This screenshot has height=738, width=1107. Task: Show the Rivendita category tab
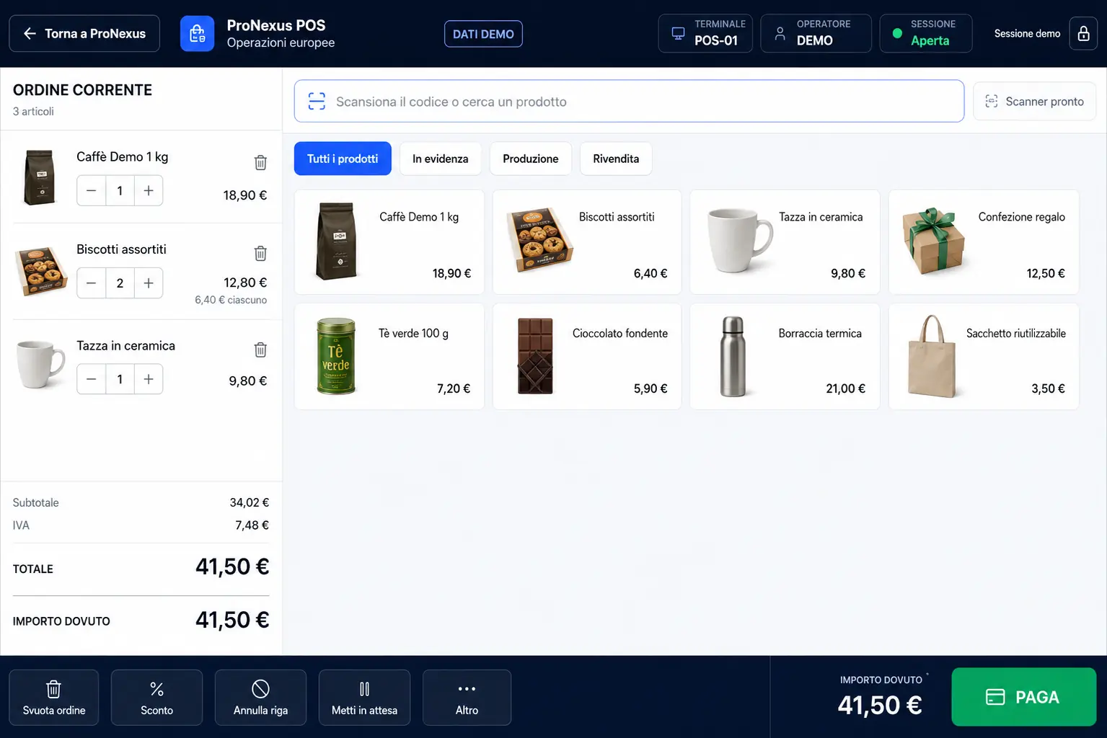tap(616, 159)
